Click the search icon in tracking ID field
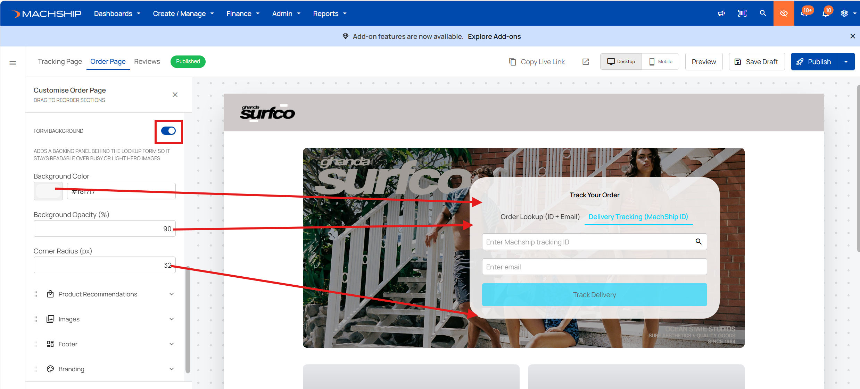Image resolution: width=860 pixels, height=389 pixels. click(x=698, y=242)
